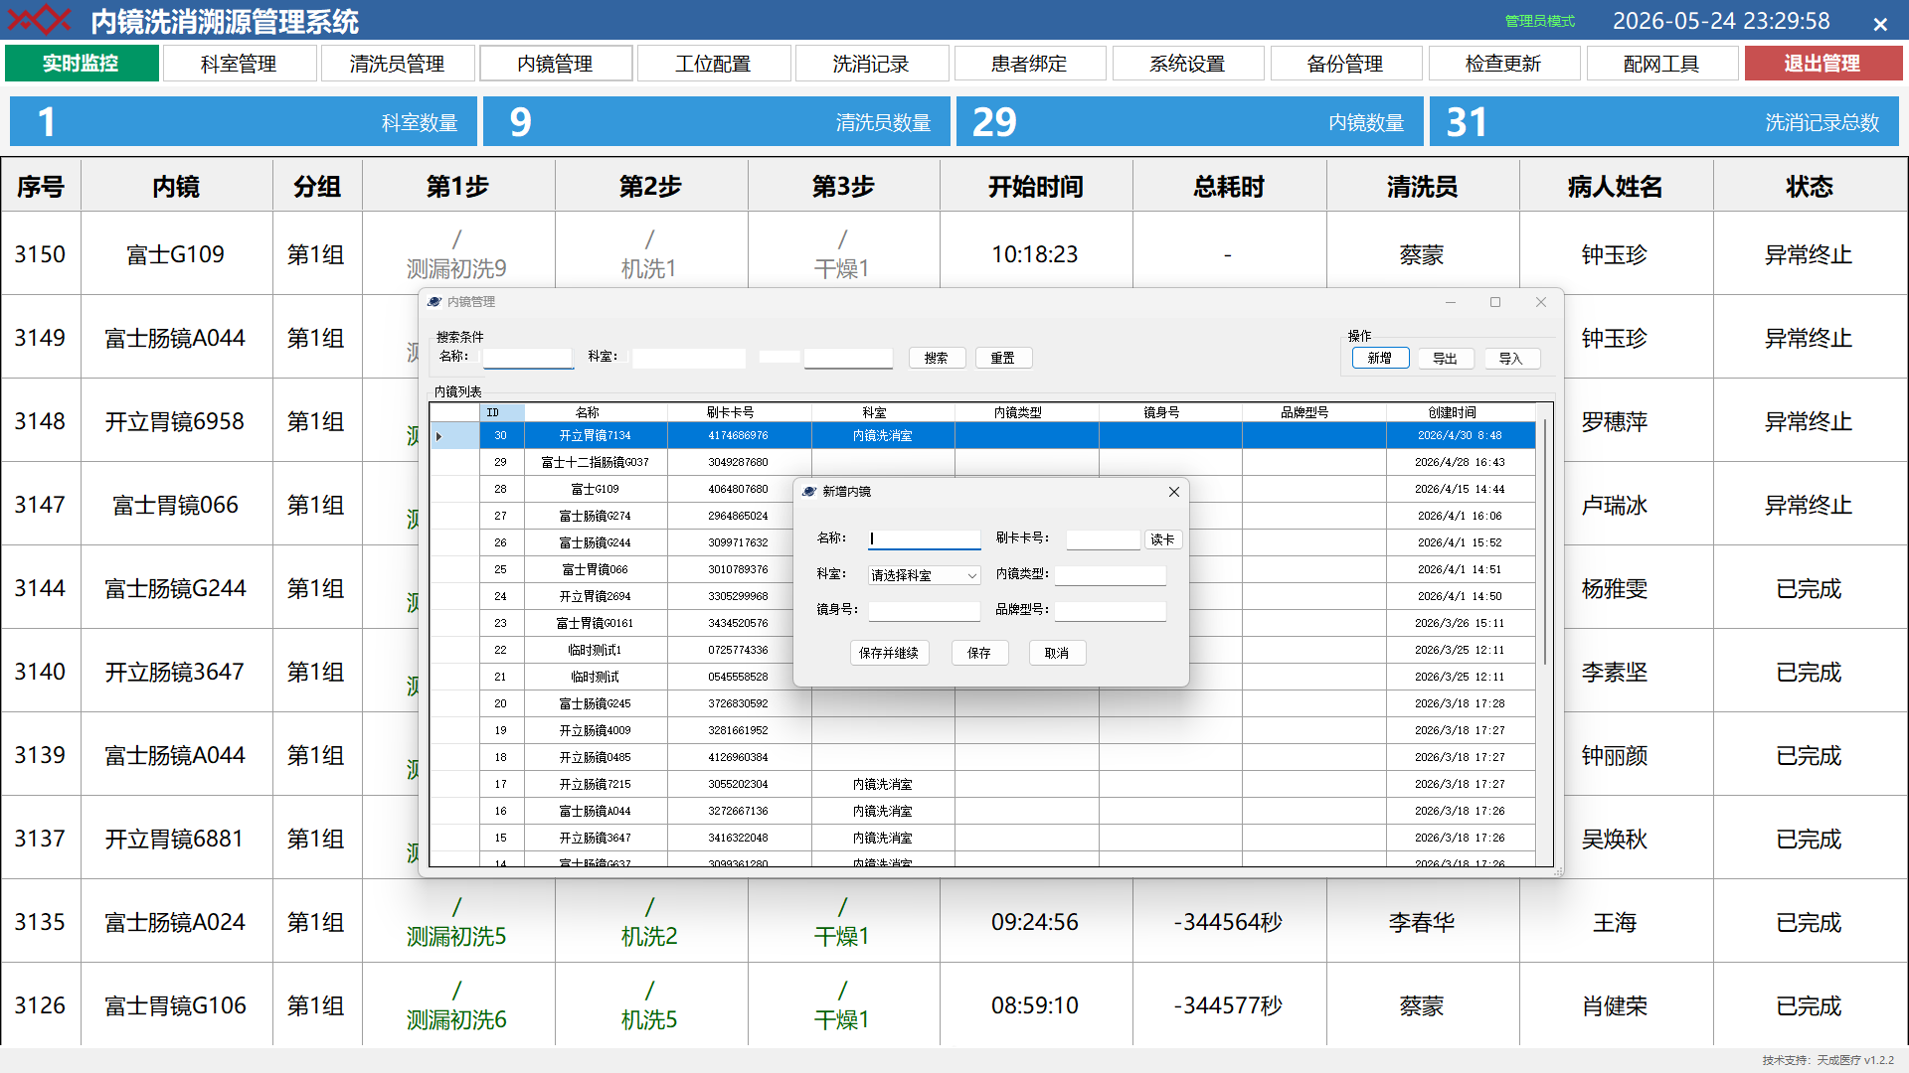The height and width of the screenshot is (1073, 1909).
Task: Click the 保存 button
Action: point(979,653)
